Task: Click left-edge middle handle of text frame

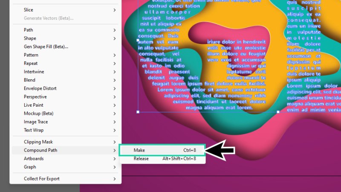Action: click(138, 40)
